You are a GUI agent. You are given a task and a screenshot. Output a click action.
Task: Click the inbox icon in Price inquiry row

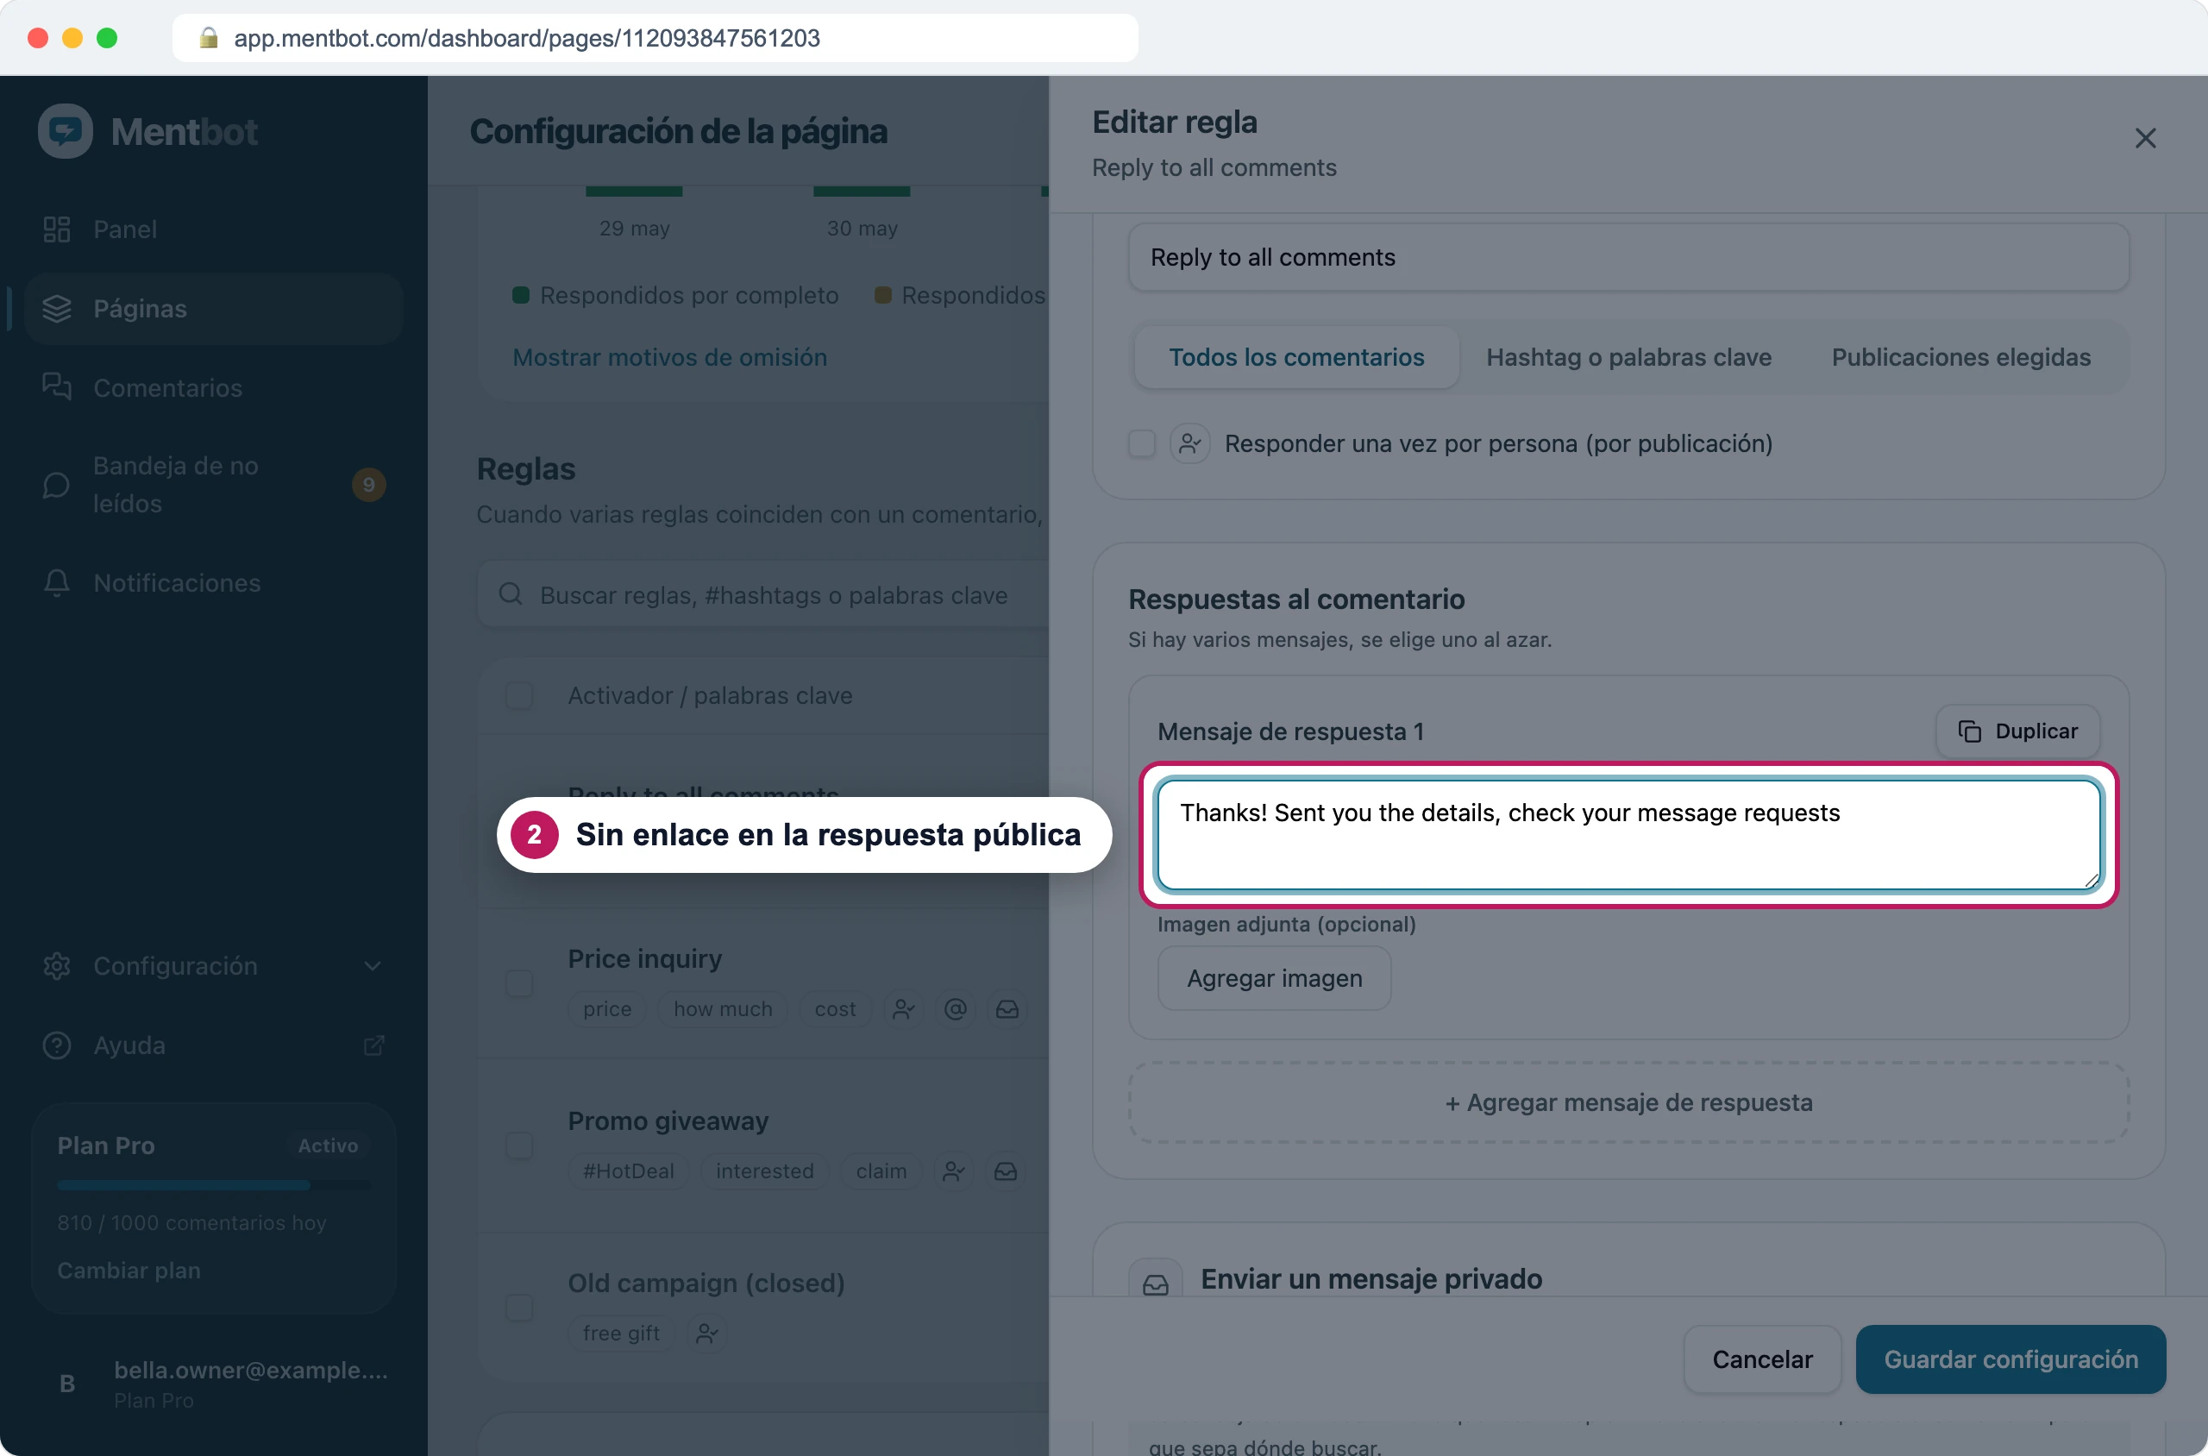pos(1007,1008)
